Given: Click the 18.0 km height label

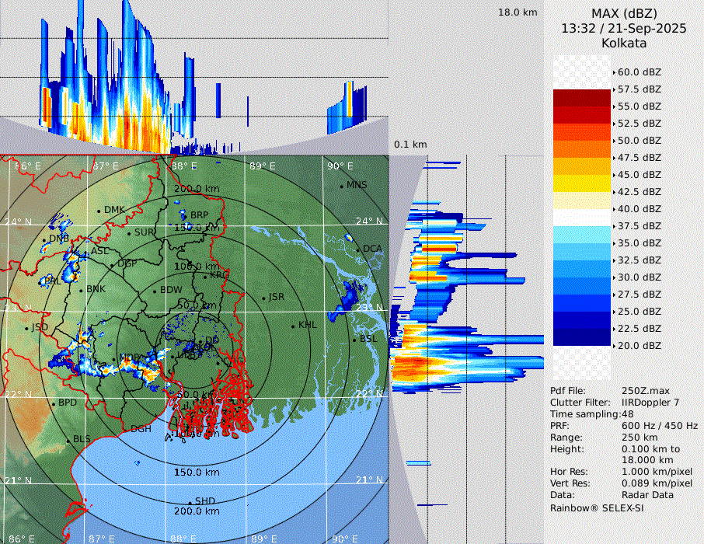Looking at the screenshot, I should point(518,12).
